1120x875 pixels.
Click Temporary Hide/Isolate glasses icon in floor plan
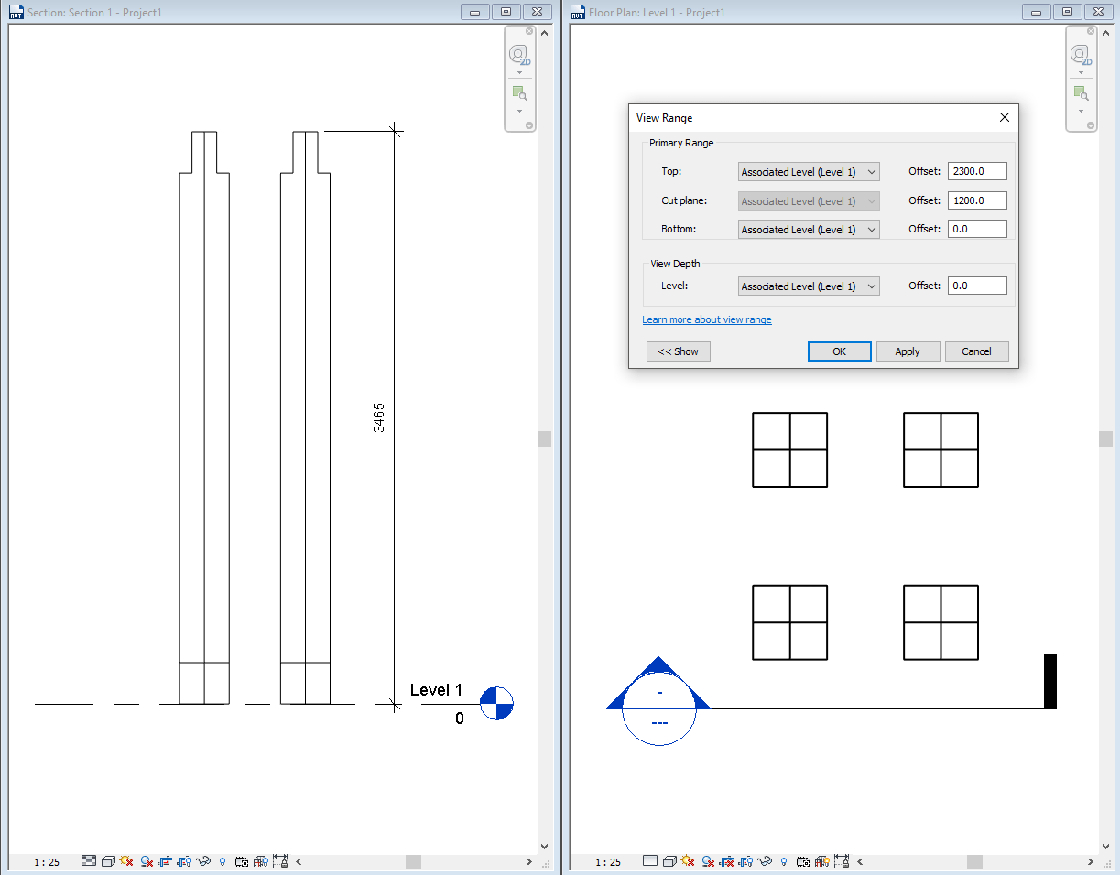(765, 861)
